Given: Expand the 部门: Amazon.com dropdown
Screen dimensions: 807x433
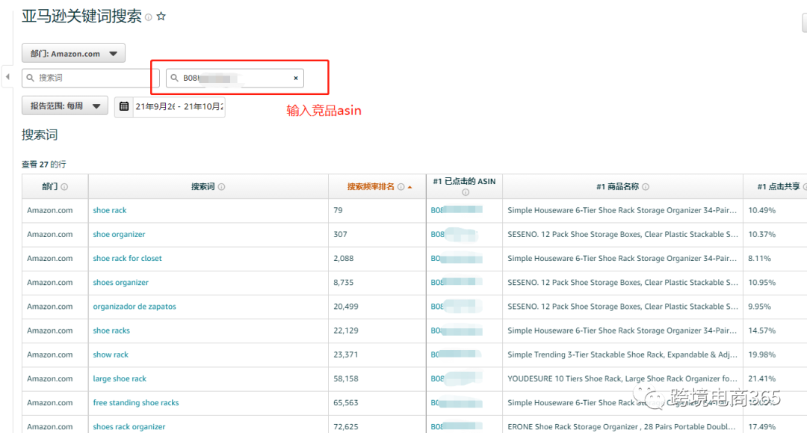Looking at the screenshot, I should 73,54.
